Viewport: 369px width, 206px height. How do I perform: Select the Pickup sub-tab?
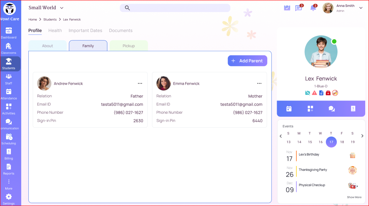point(129,46)
